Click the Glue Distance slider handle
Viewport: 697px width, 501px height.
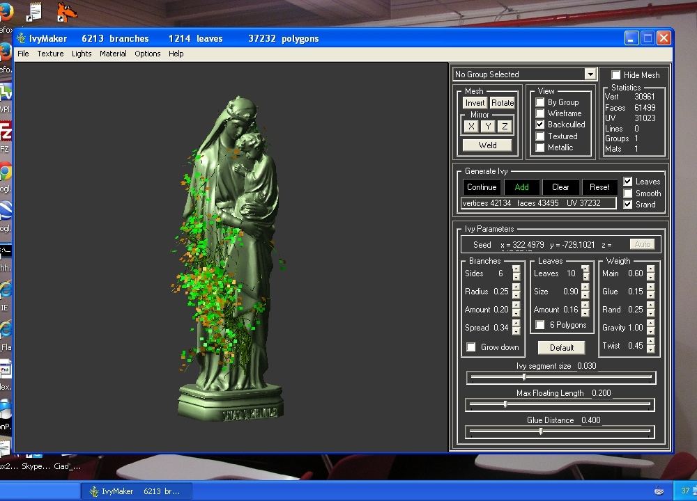point(541,431)
